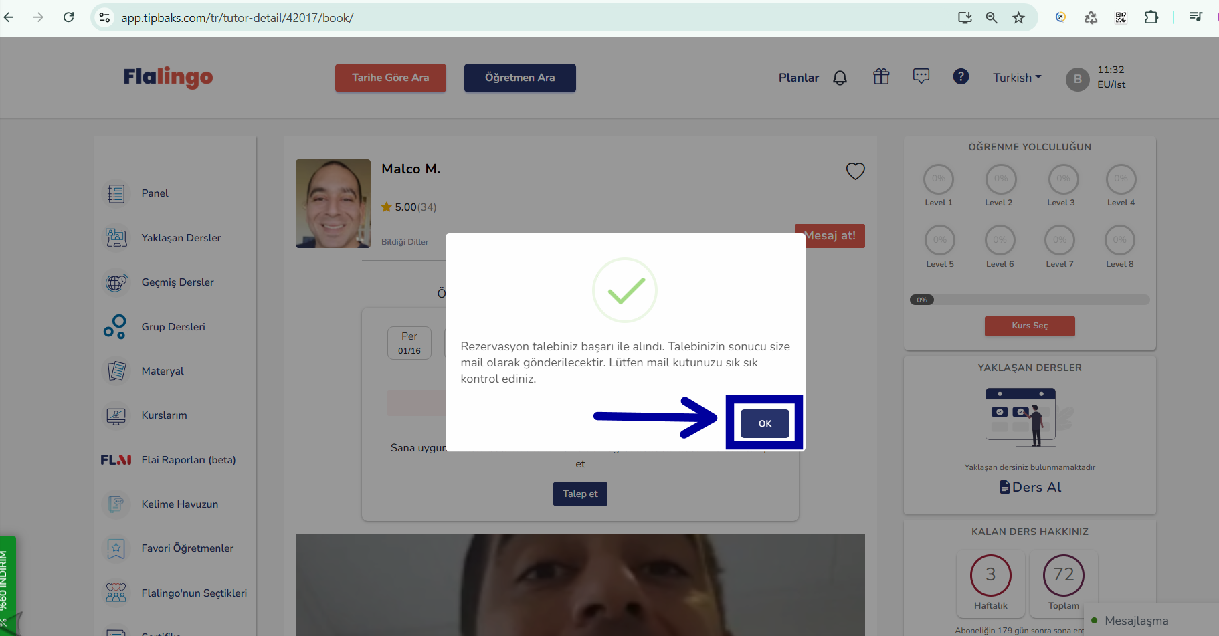Click the Flalingo logo
1219x636 pixels.
[x=168, y=77]
